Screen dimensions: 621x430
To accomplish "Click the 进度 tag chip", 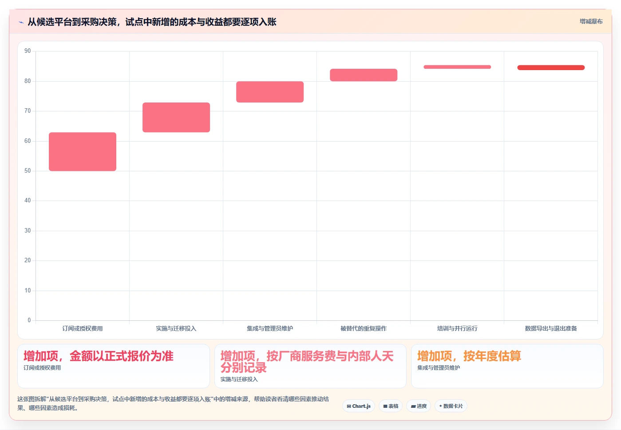I will pyautogui.click(x=419, y=406).
